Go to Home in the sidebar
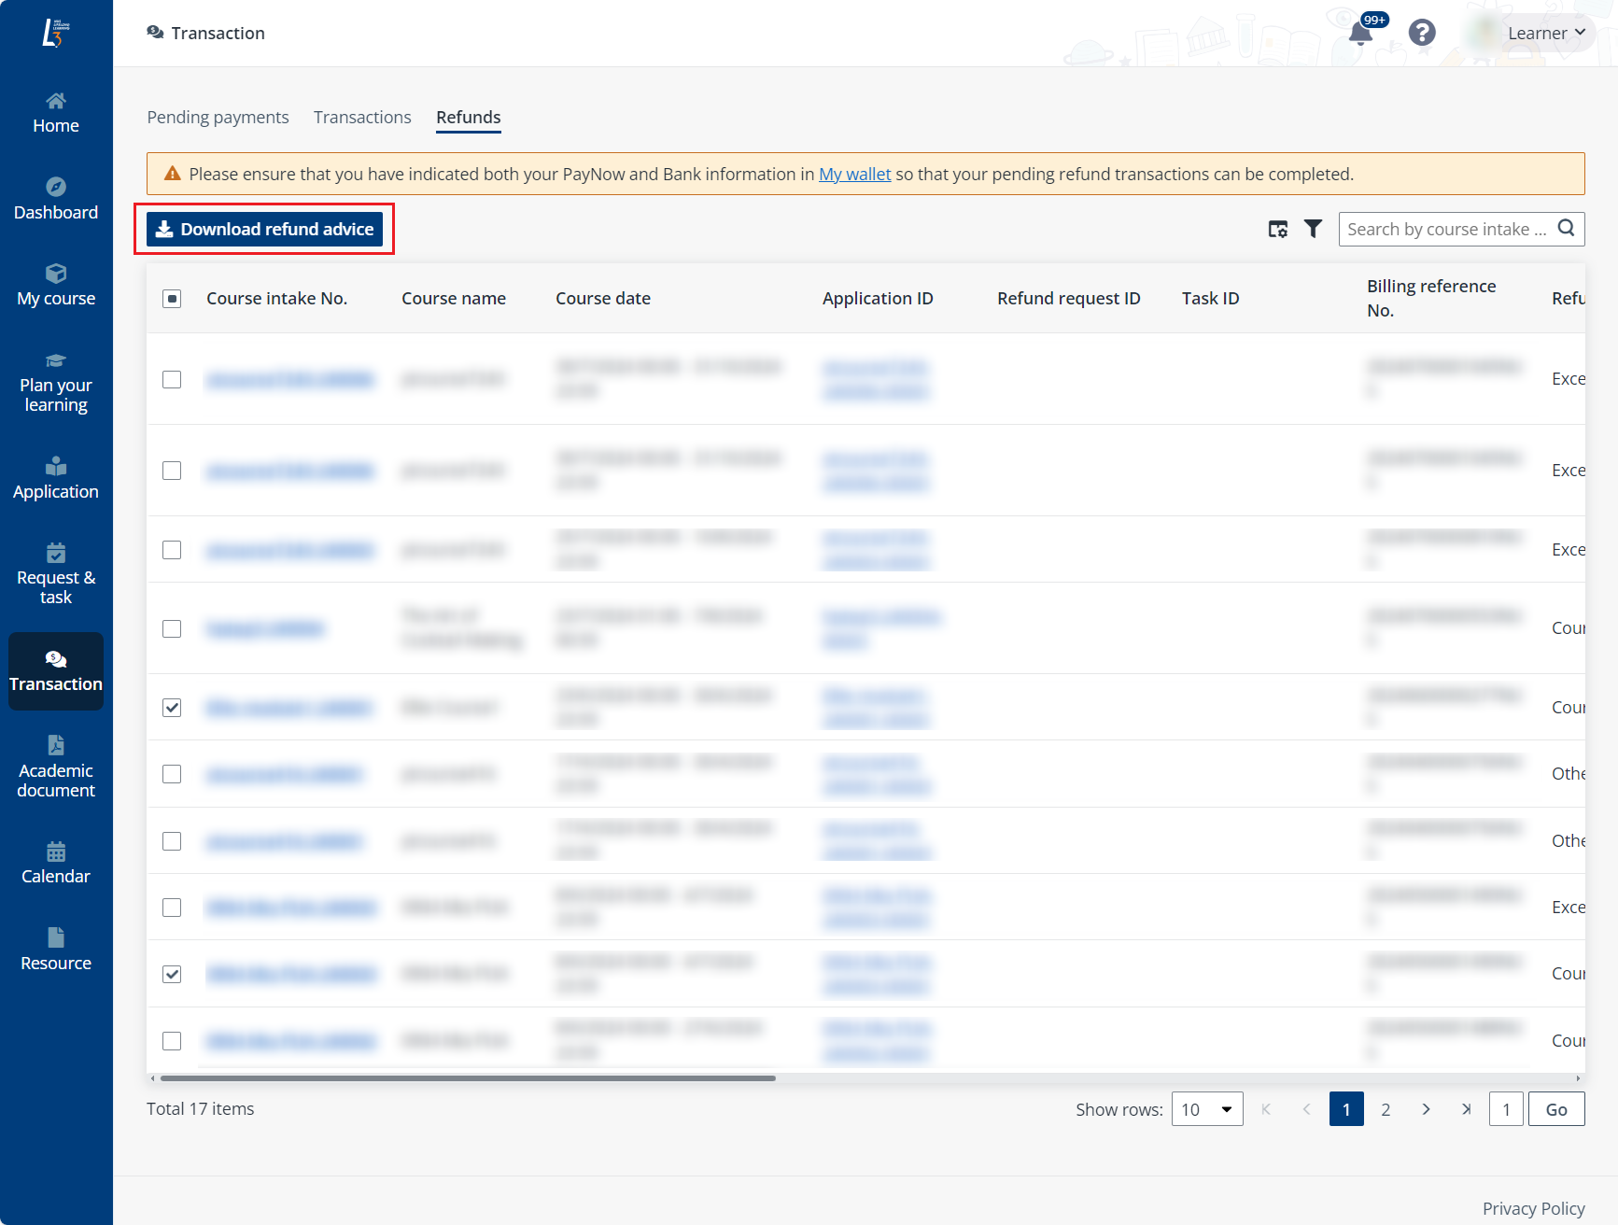This screenshot has width=1618, height=1225. click(x=56, y=113)
